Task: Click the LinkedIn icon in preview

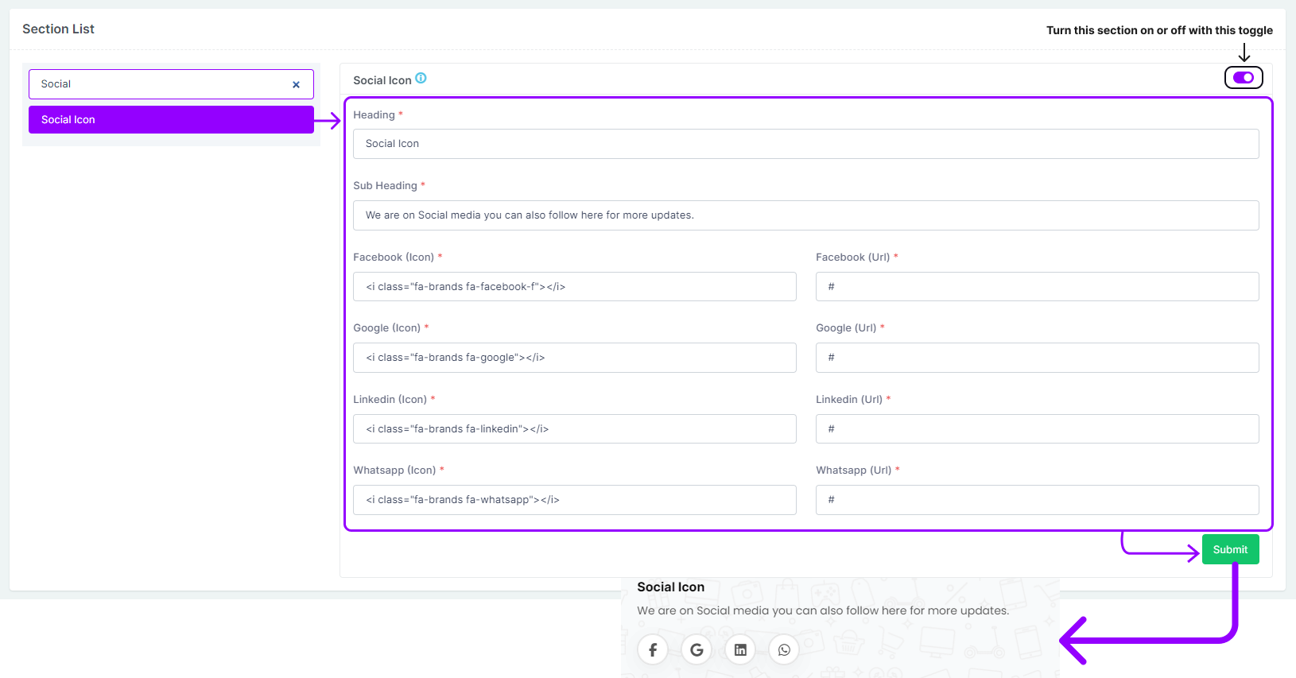Action: pos(740,650)
